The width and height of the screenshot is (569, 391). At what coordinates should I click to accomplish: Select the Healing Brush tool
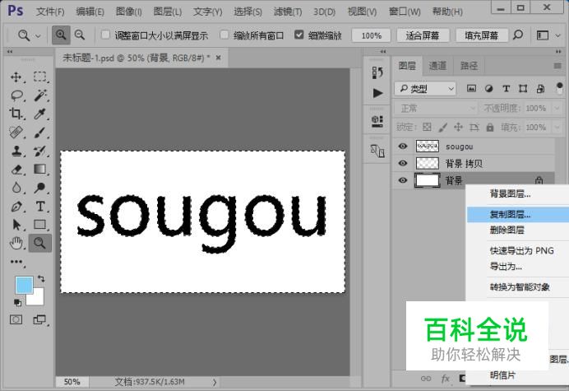click(x=16, y=133)
